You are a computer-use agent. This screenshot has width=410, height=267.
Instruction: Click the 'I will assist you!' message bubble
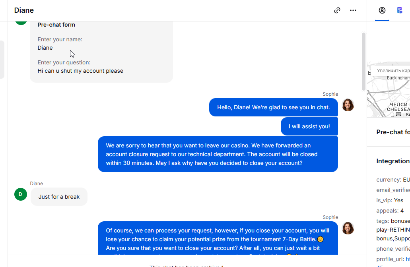pos(309,126)
